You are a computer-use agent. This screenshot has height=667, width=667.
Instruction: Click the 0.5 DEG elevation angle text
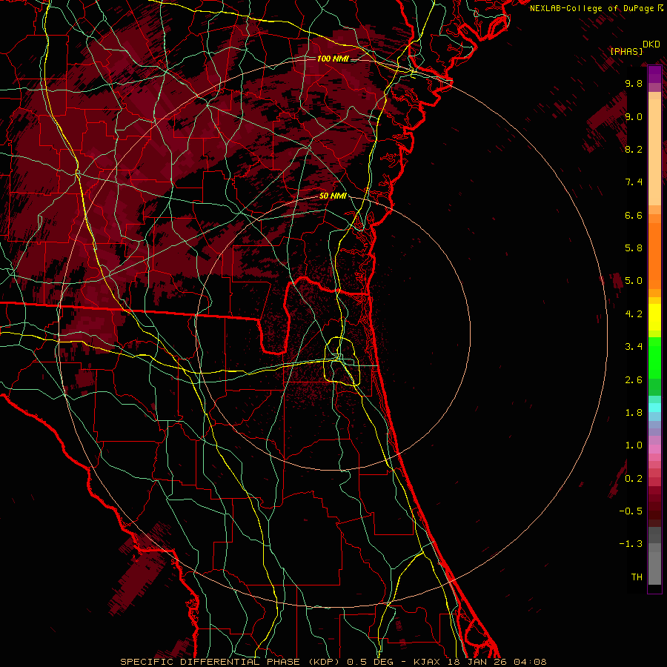click(370, 662)
